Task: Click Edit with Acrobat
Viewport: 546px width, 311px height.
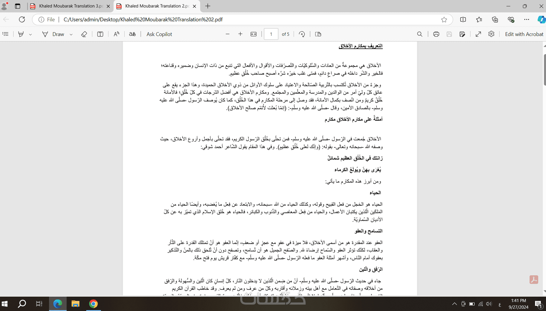Action: [x=524, y=34]
